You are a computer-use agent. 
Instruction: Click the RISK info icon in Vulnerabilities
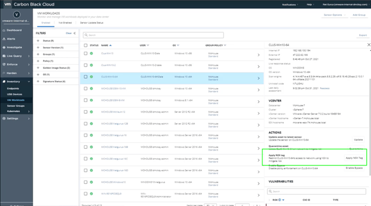(x=280, y=200)
